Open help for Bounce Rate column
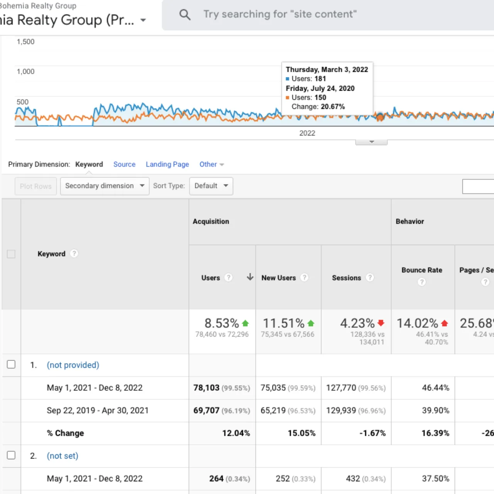The width and height of the screenshot is (494, 494). point(422,282)
